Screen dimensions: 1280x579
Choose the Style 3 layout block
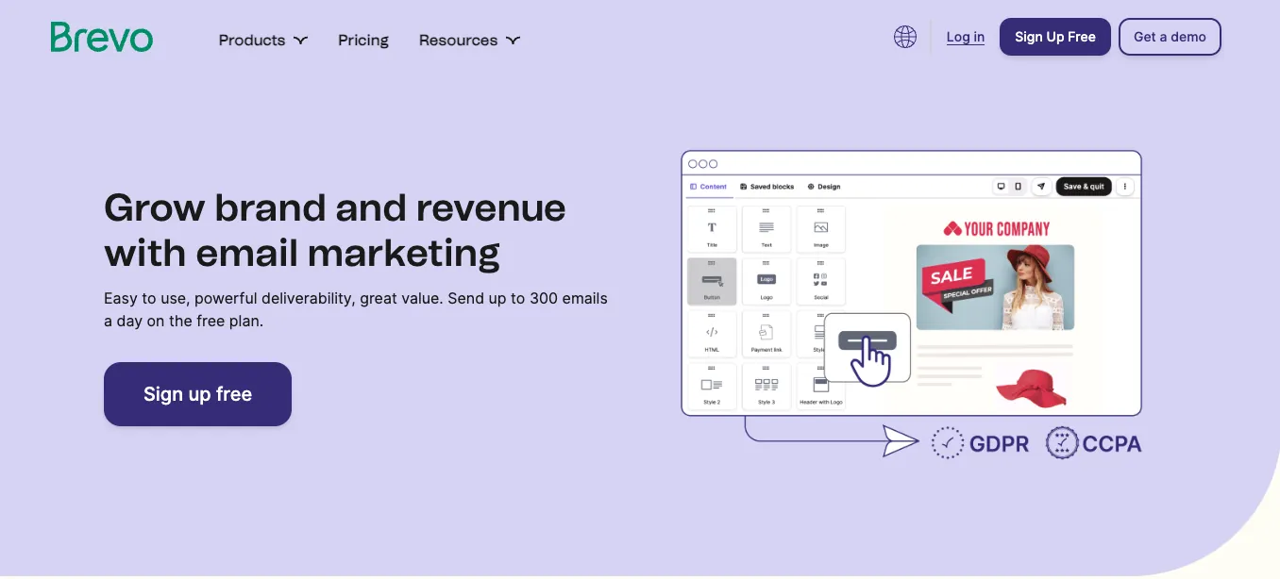tap(766, 387)
